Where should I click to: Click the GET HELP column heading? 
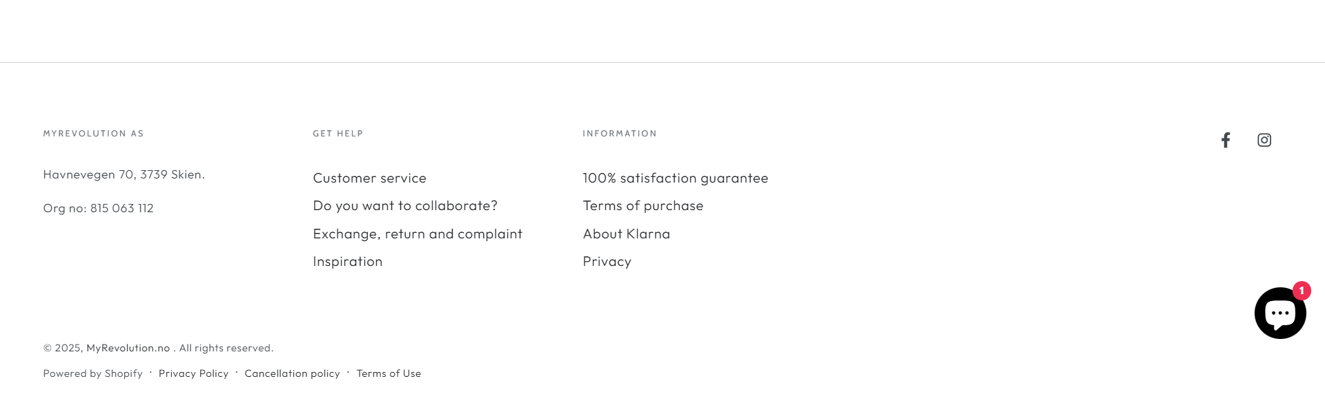[337, 134]
